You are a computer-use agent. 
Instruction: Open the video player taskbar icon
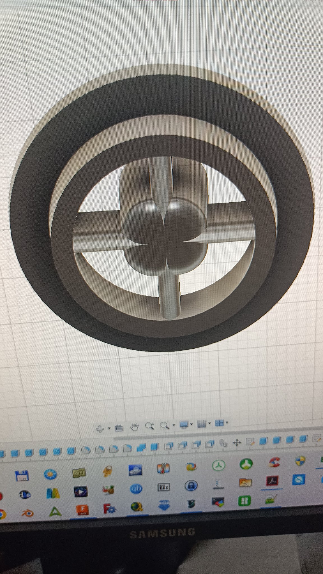tap(81, 492)
